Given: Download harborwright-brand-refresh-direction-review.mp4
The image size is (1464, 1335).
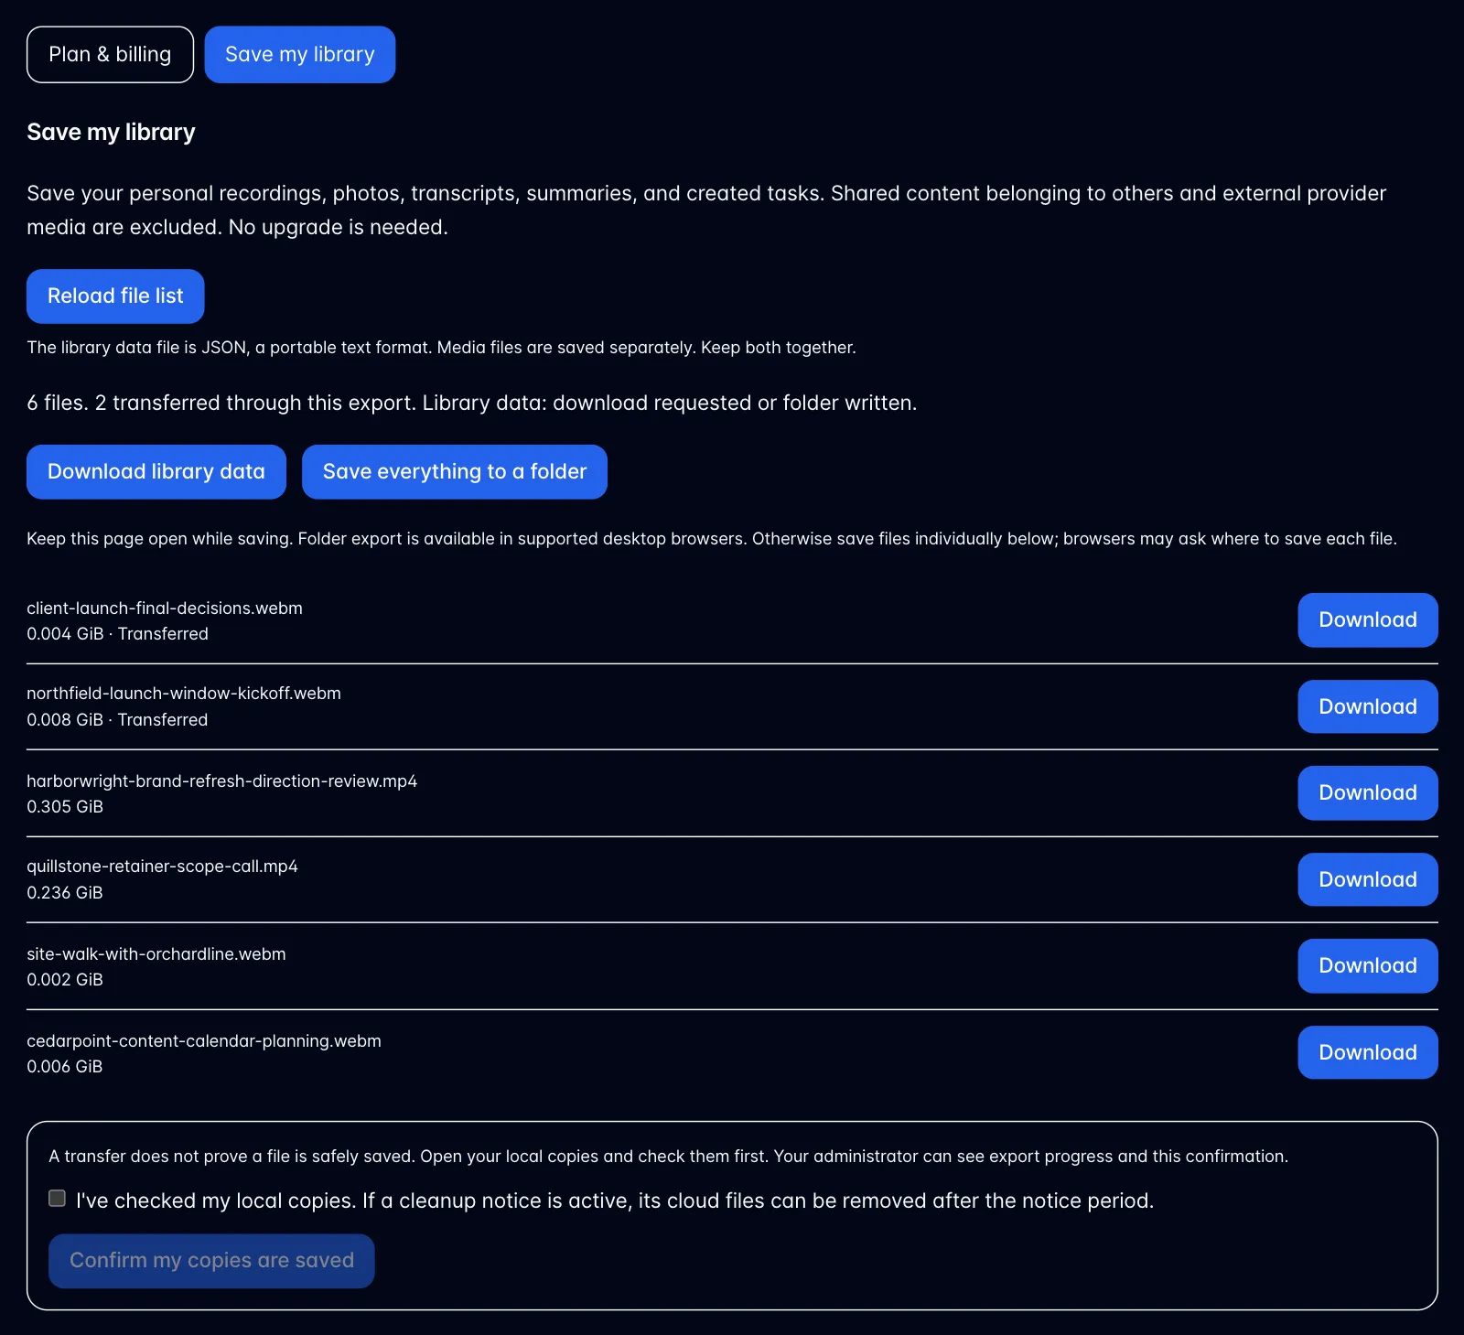Looking at the screenshot, I should tap(1368, 793).
